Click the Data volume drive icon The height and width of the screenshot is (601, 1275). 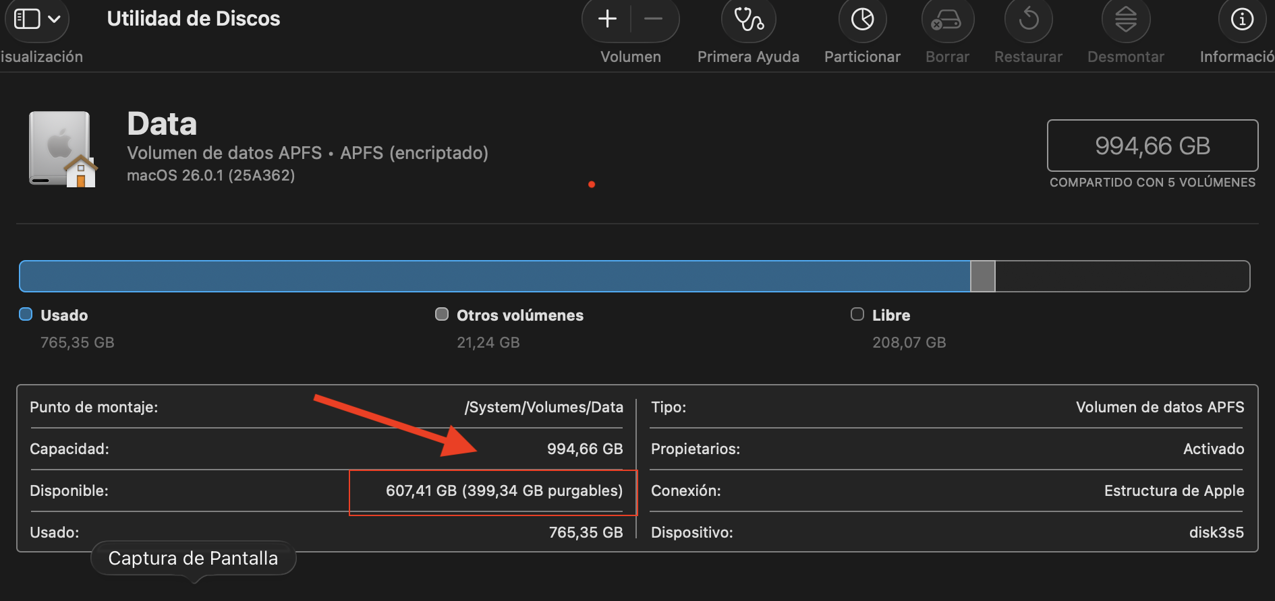62,149
